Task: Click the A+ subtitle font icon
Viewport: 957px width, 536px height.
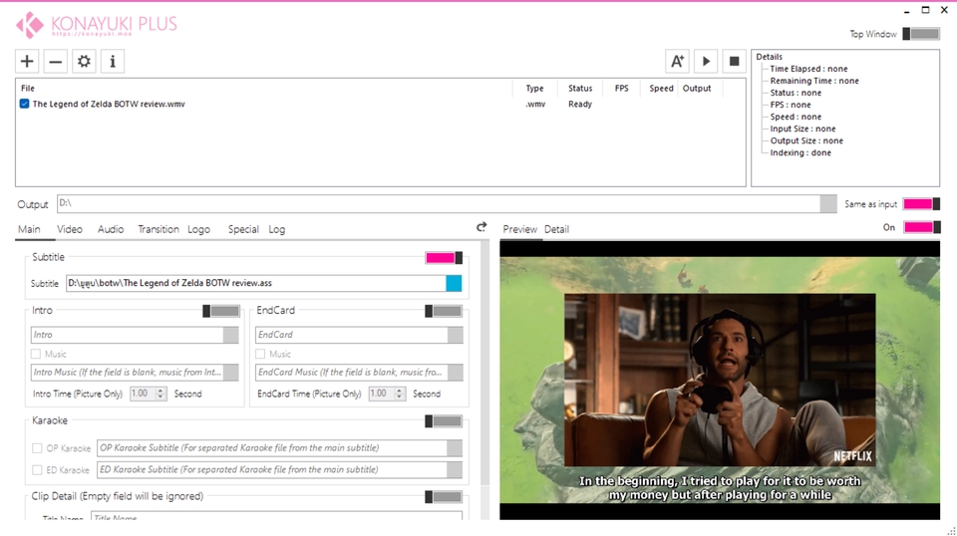Action: (x=677, y=61)
